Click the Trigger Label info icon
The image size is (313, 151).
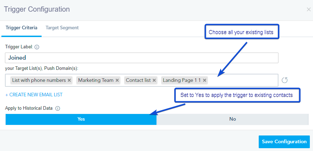(x=37, y=47)
